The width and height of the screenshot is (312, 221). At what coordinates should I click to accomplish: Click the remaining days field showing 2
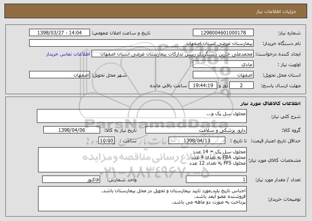point(241,85)
